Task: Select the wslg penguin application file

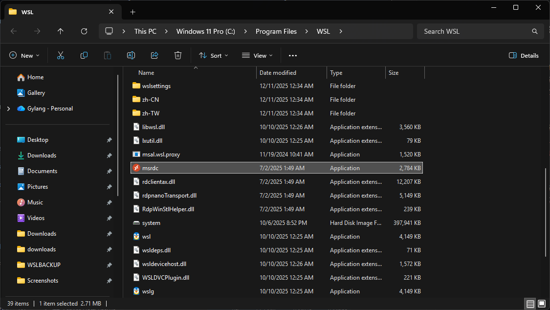Action: (x=148, y=291)
